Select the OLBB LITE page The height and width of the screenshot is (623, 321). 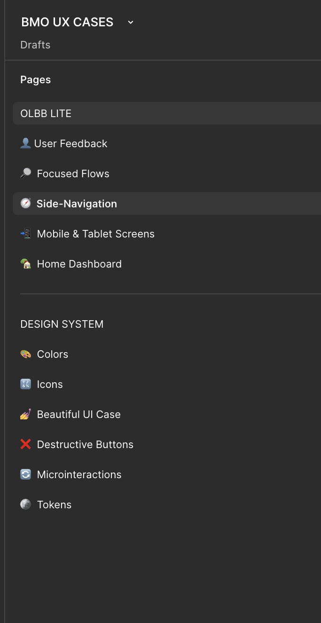167,113
